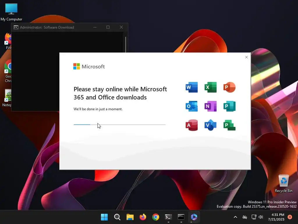Switch to Terminal in the taskbar
Screen dimensions: 298x224
click(x=168, y=217)
